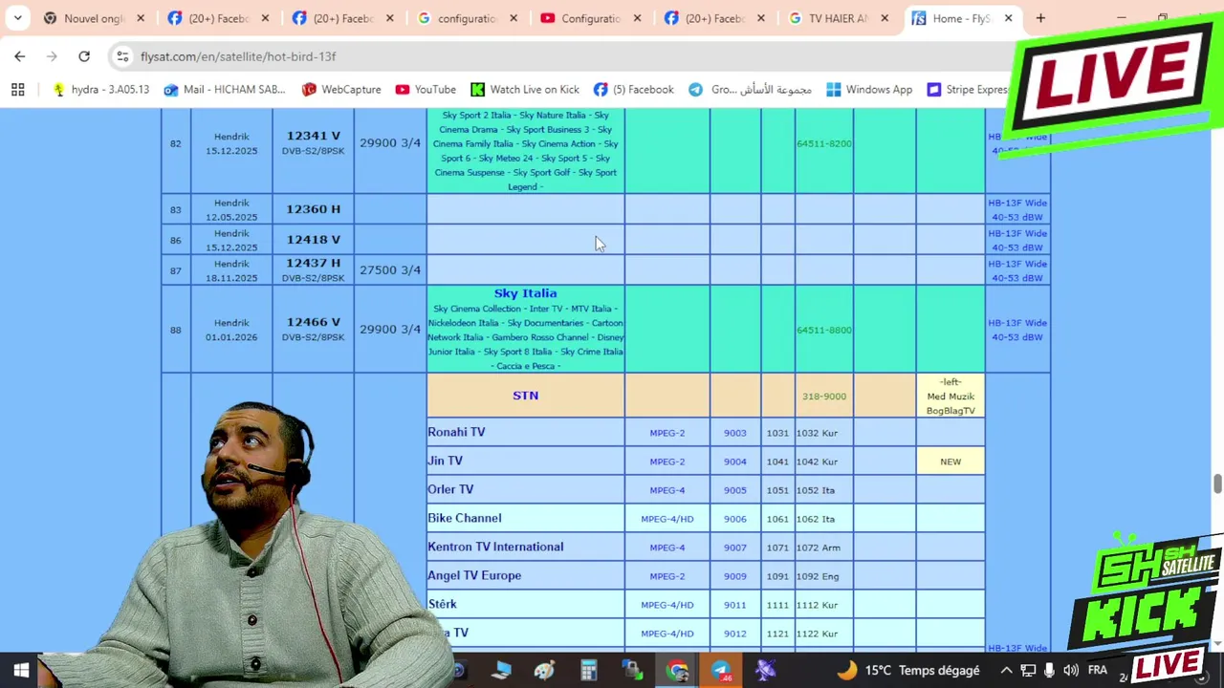Open the Calculator in the taskbar
Screen dimensions: 1224x688
(x=588, y=670)
